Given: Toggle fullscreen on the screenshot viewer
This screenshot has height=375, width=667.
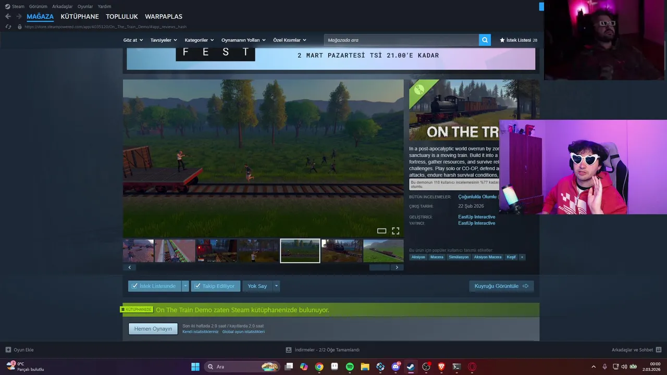Looking at the screenshot, I should click(x=396, y=231).
